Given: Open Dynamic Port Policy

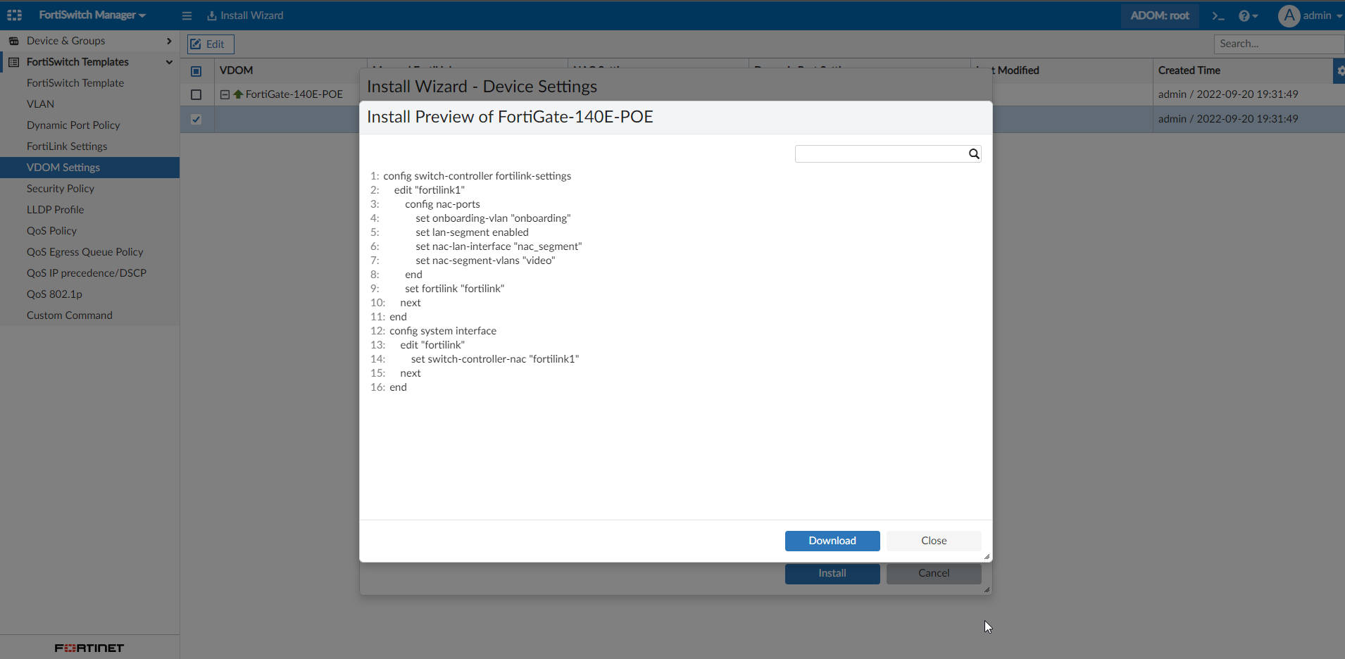Looking at the screenshot, I should [73, 125].
